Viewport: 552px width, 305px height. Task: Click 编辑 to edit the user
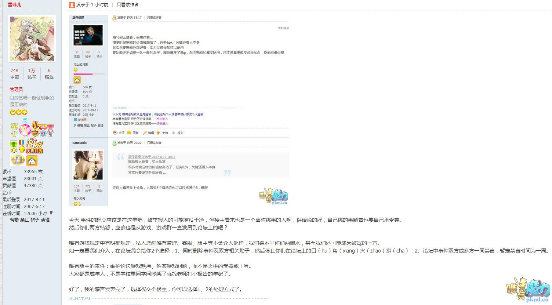14,220
